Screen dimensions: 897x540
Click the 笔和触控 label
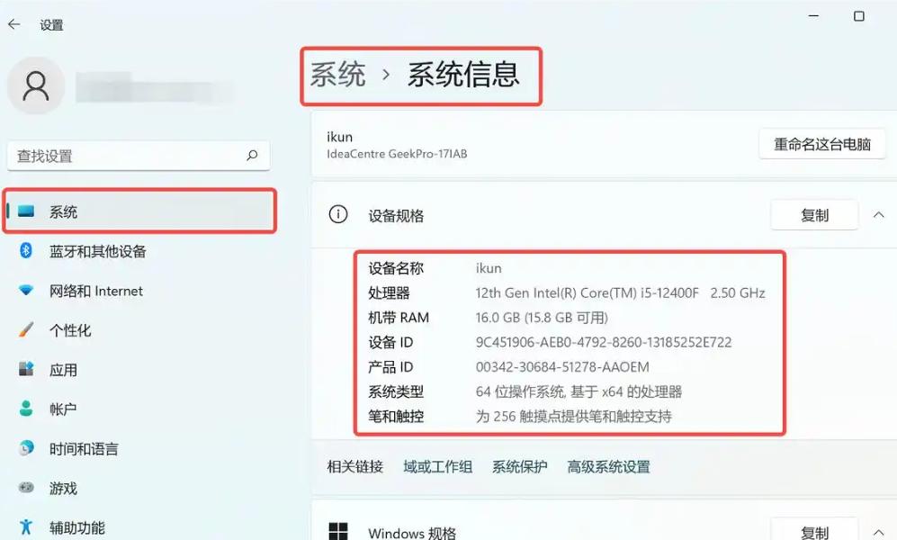[396, 417]
